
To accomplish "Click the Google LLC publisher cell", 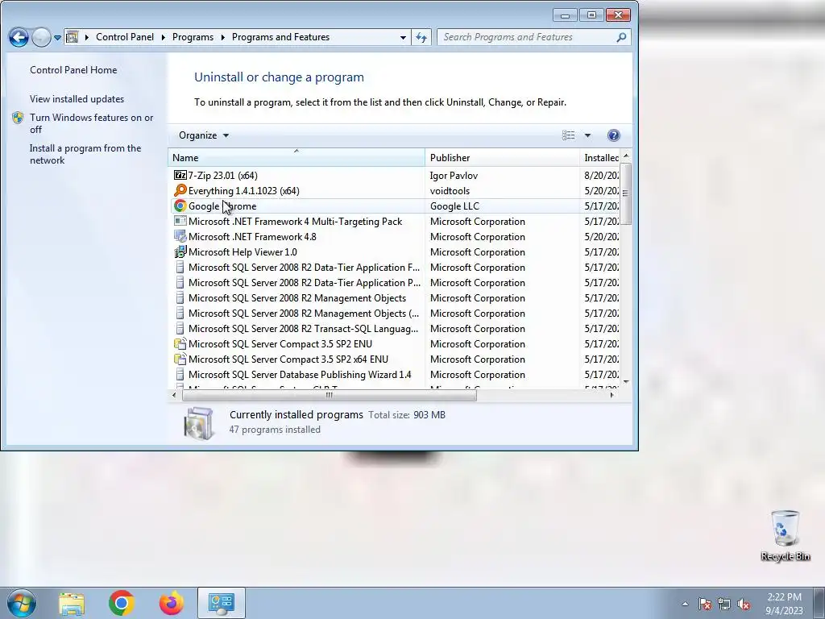I will pyautogui.click(x=454, y=206).
